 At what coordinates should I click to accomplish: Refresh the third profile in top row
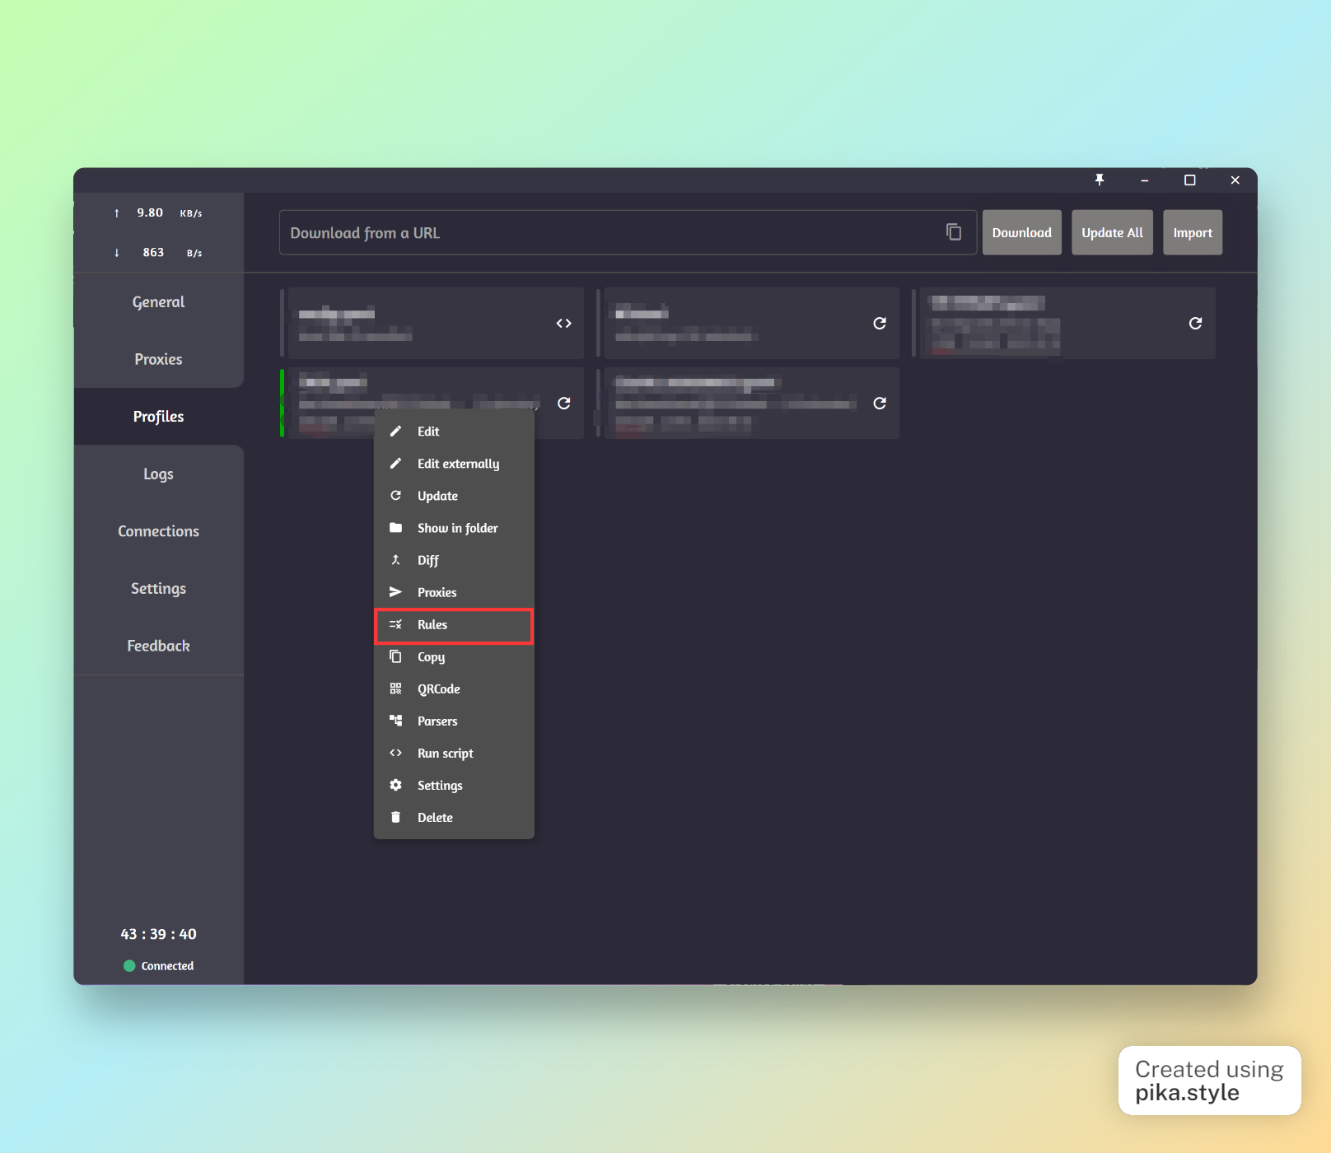tap(1194, 324)
